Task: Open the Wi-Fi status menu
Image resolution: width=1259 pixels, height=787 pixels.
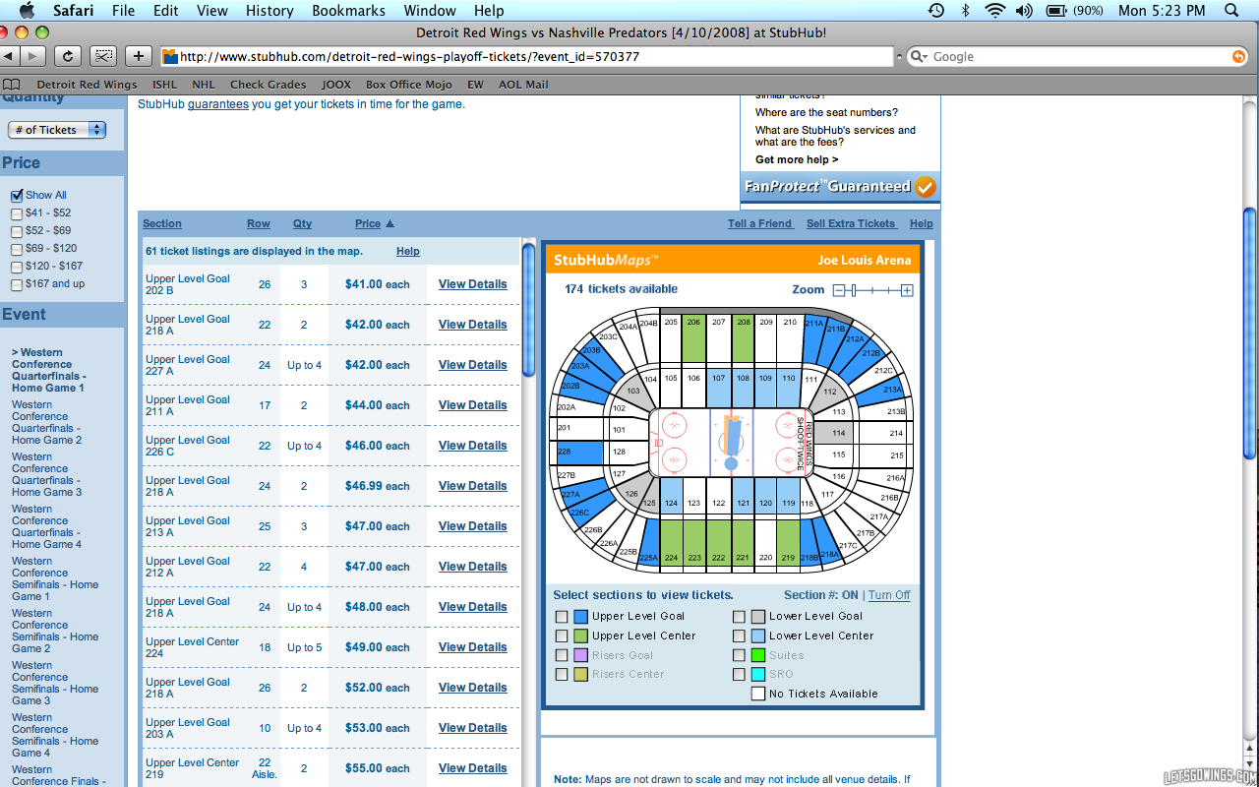Action: (x=994, y=11)
